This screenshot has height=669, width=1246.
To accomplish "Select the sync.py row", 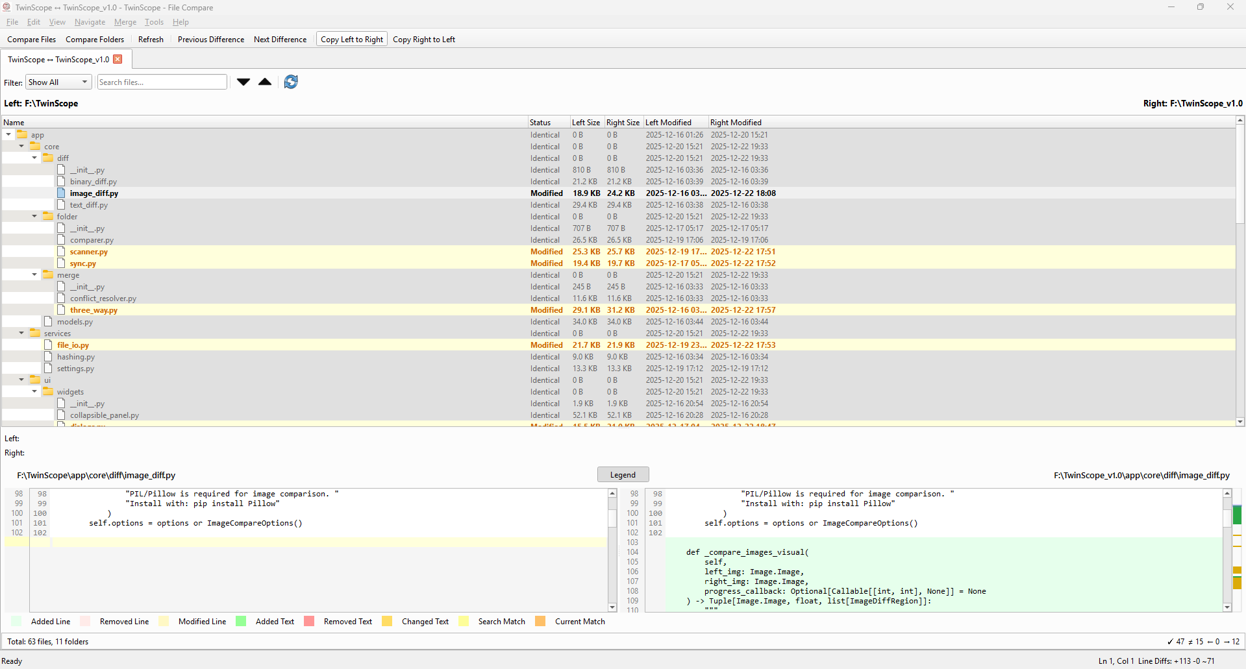I will pos(619,263).
